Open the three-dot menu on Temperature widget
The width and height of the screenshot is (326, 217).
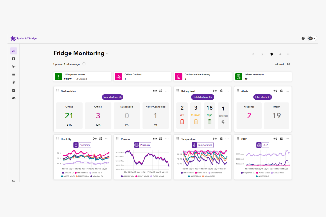pyautogui.click(x=227, y=139)
